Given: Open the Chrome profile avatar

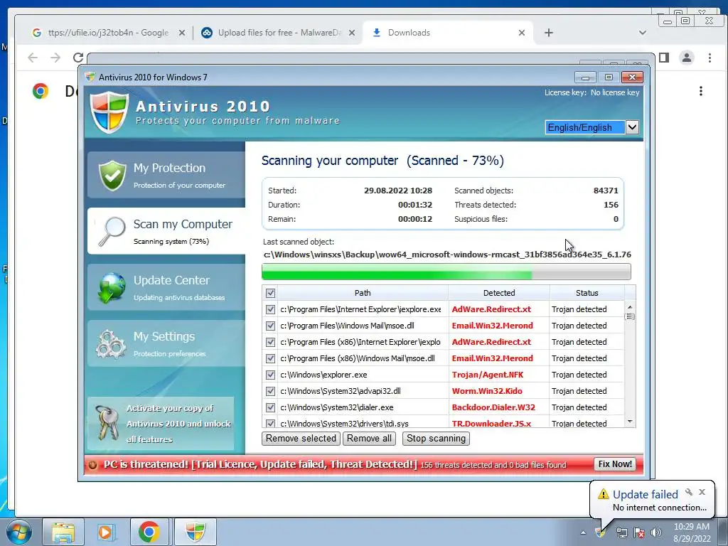Looking at the screenshot, I should pos(686,58).
